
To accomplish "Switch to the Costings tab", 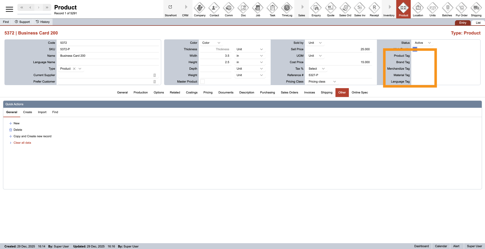I will point(192,92).
